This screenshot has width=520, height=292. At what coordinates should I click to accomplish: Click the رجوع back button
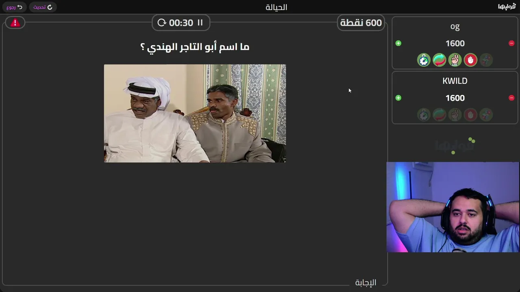[x=14, y=7]
